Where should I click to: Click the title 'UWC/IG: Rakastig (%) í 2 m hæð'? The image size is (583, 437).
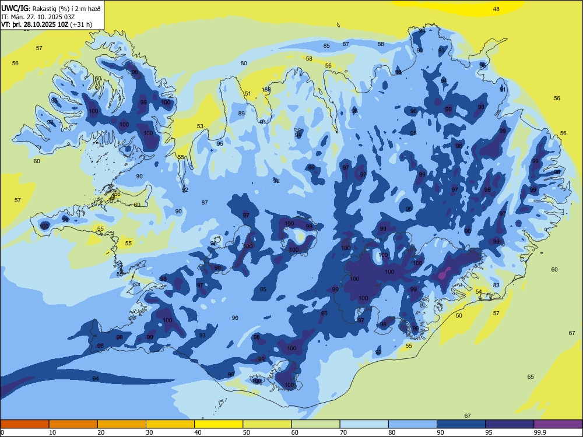coord(51,9)
